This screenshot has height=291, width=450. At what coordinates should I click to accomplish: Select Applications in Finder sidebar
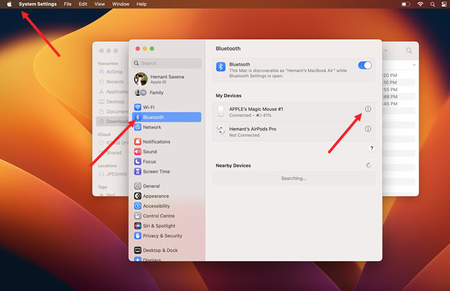(x=113, y=92)
